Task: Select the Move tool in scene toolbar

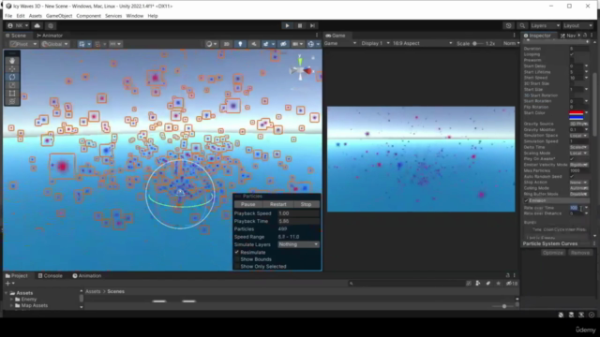Action: pos(12,68)
